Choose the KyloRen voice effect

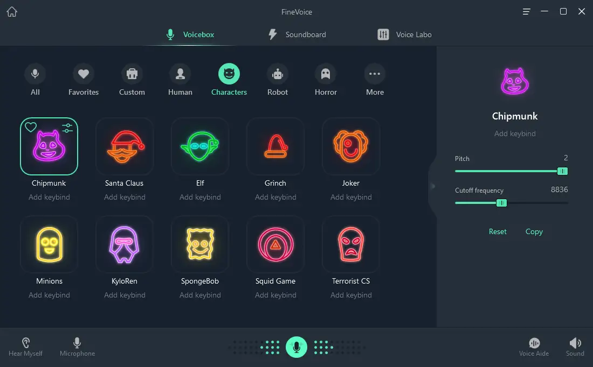pos(125,244)
